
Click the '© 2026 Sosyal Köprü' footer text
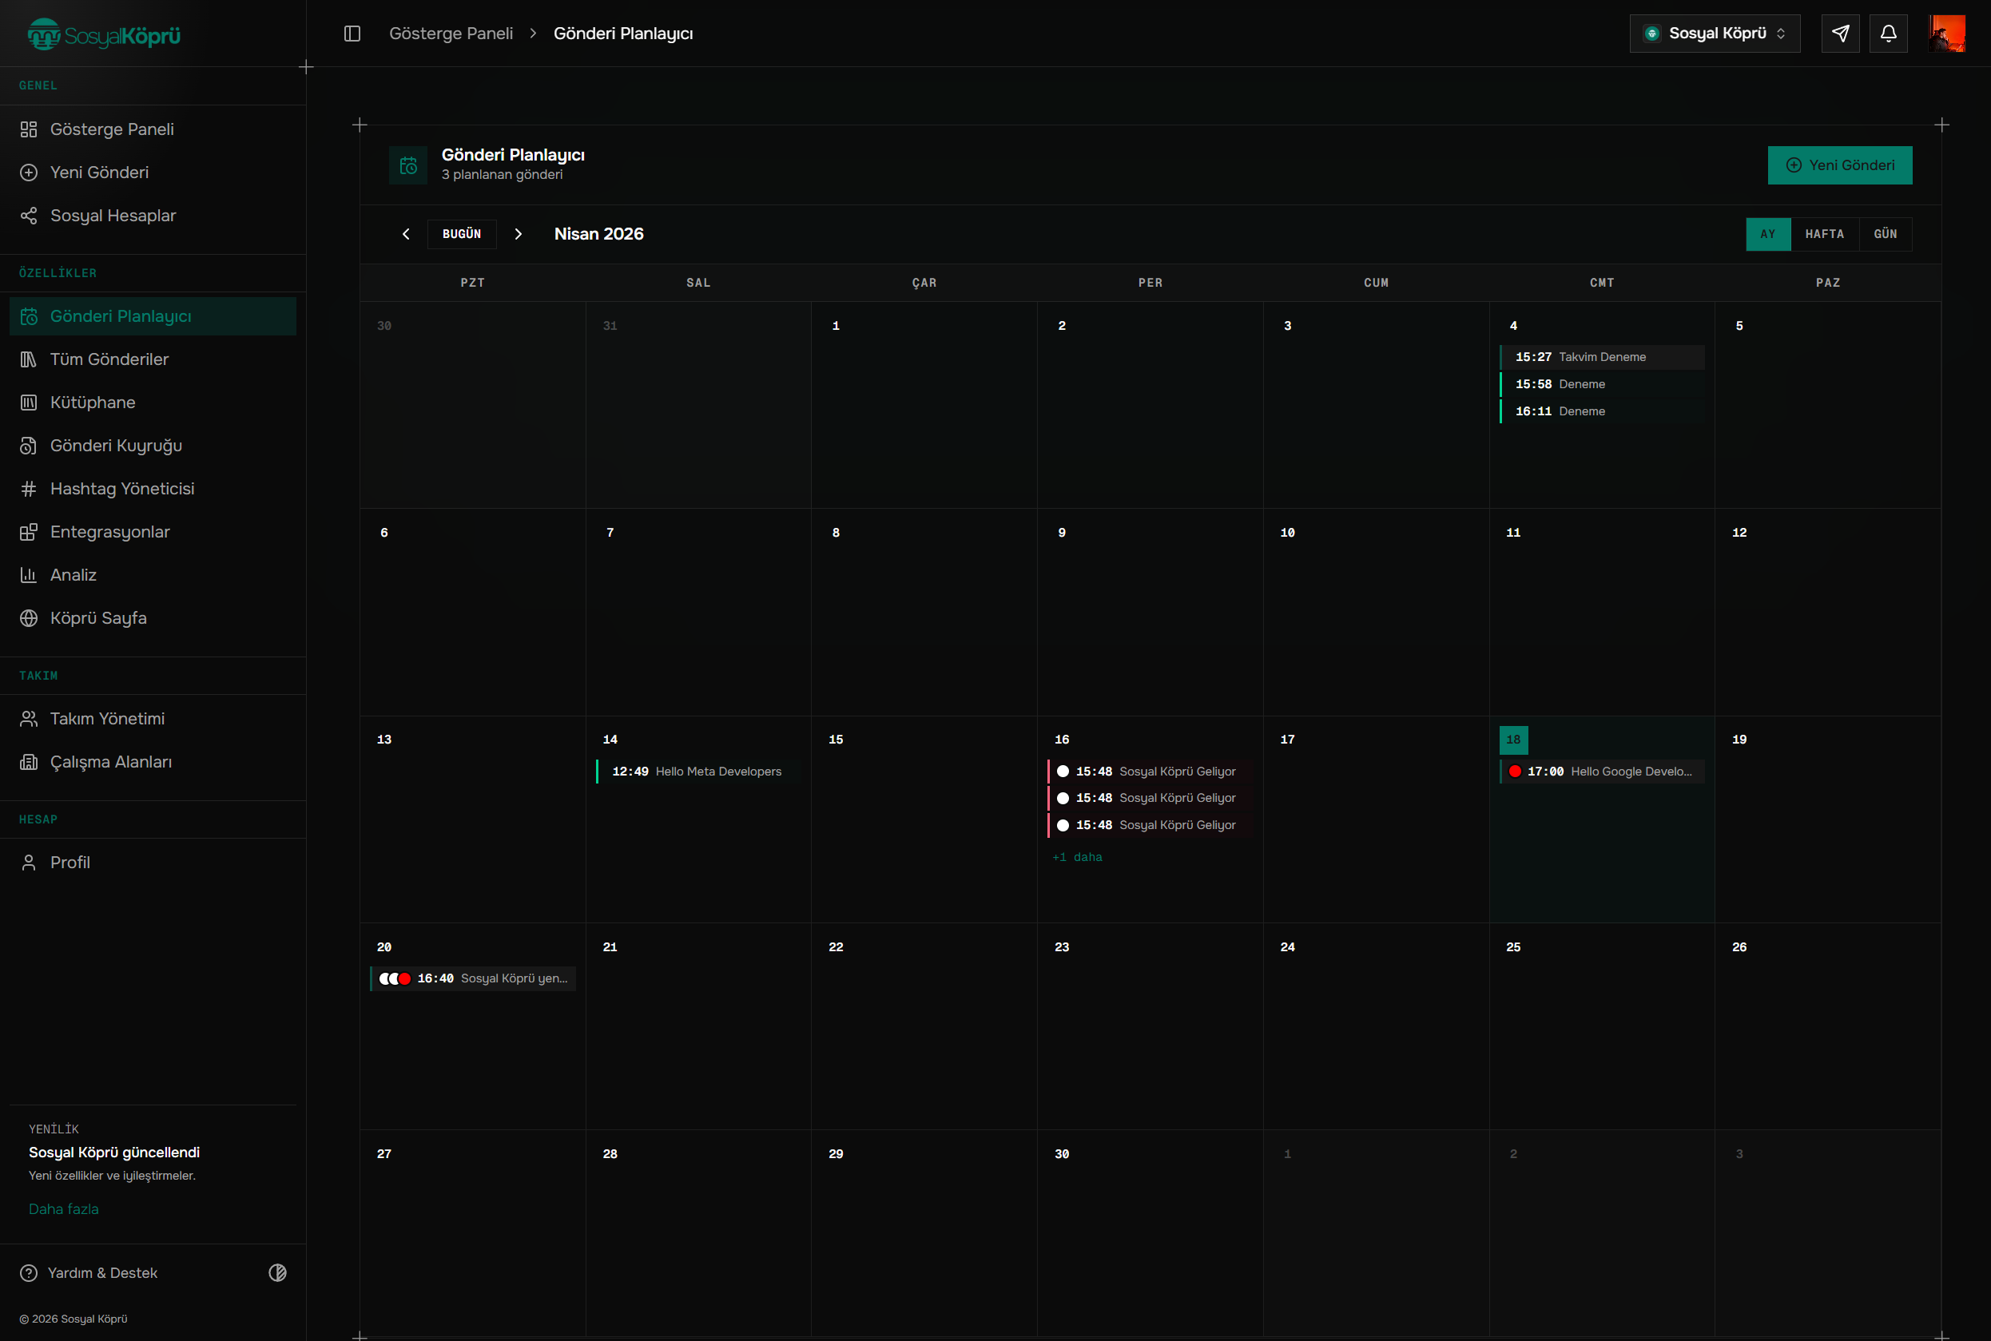(73, 1319)
